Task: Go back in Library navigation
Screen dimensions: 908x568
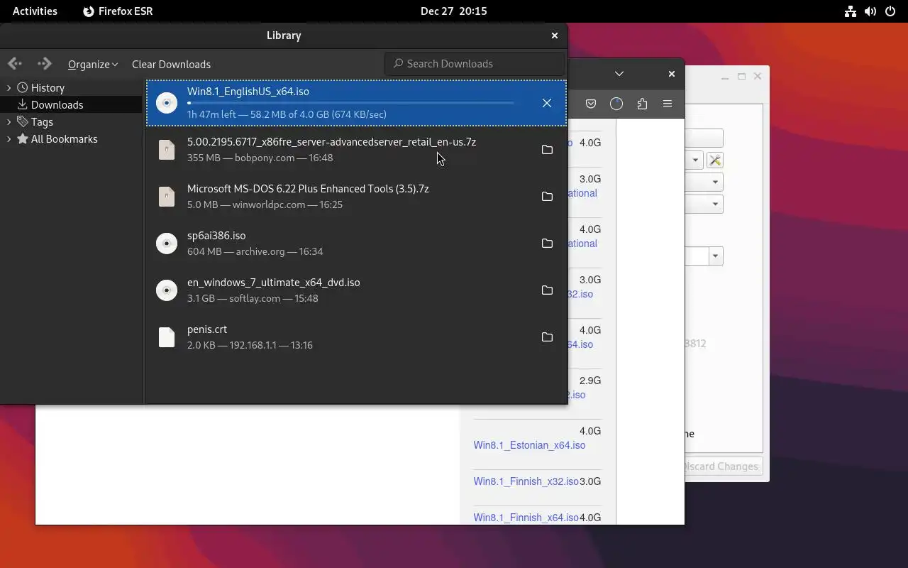Action: [15, 64]
